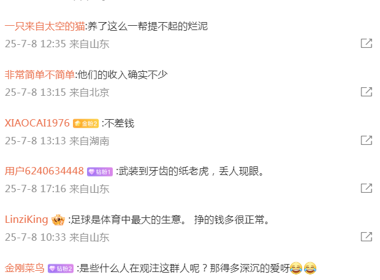Open profile of 非常简单不简单

(x=39, y=74)
